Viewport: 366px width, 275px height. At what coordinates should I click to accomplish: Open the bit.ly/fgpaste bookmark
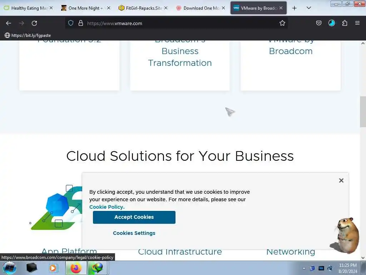(x=28, y=35)
